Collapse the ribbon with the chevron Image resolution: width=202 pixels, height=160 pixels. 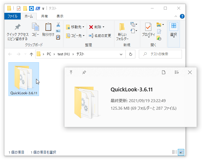point(176,16)
